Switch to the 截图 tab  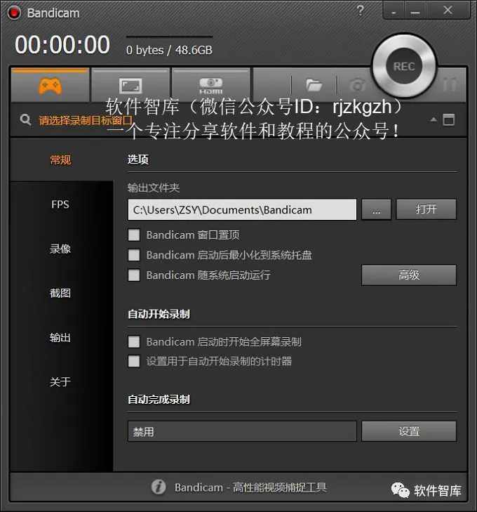click(60, 293)
